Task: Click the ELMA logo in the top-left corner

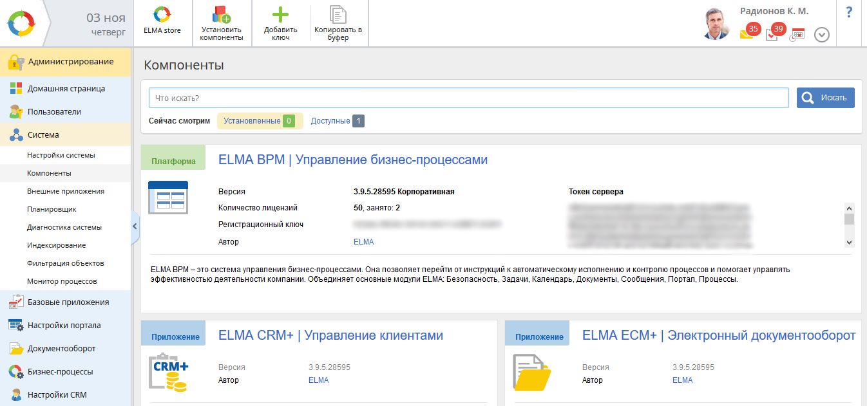Action: pyautogui.click(x=23, y=23)
